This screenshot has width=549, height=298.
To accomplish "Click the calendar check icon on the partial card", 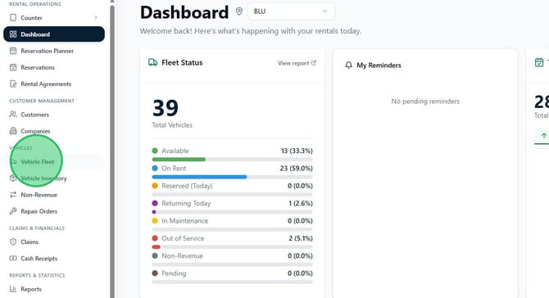I will coord(539,62).
